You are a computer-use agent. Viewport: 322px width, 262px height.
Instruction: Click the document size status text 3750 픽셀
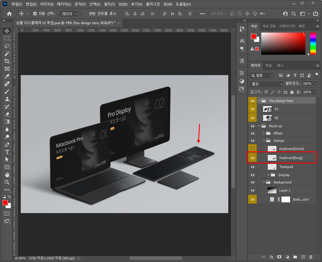[x=52, y=258]
